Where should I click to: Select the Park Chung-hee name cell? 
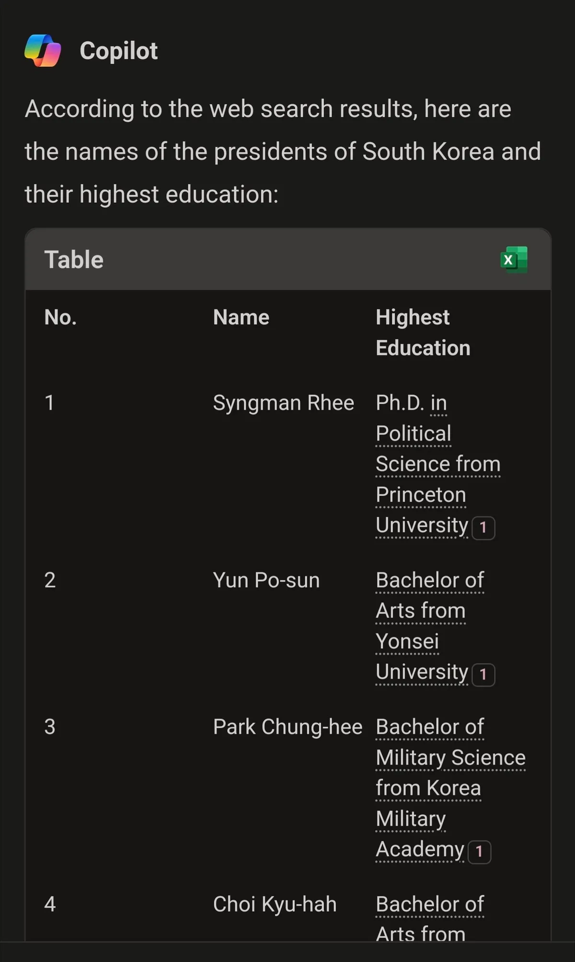coord(287,727)
